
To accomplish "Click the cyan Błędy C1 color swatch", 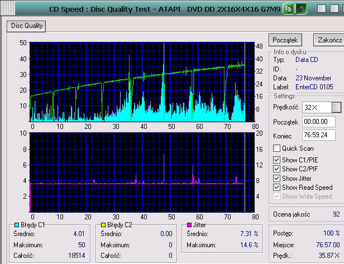I will point(17,225).
